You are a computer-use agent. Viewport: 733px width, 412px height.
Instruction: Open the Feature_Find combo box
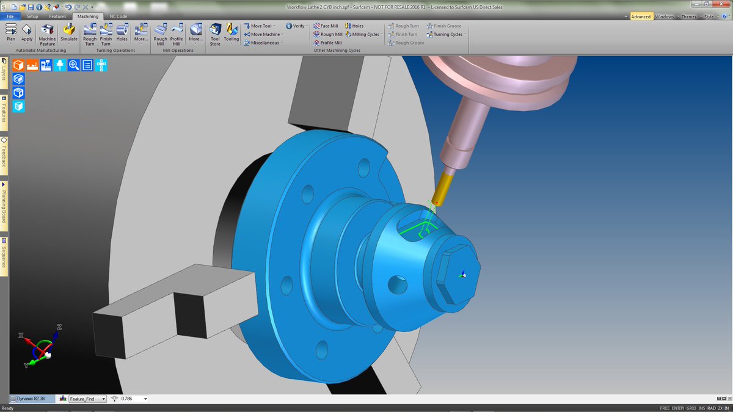click(x=87, y=399)
